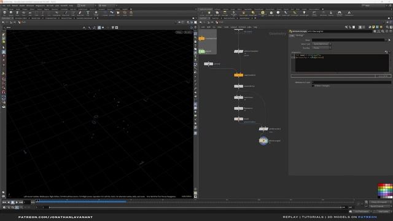Viewport: 393px width, 221px height.
Task: Select the Tube shelf tool
Action: tap(17, 13)
